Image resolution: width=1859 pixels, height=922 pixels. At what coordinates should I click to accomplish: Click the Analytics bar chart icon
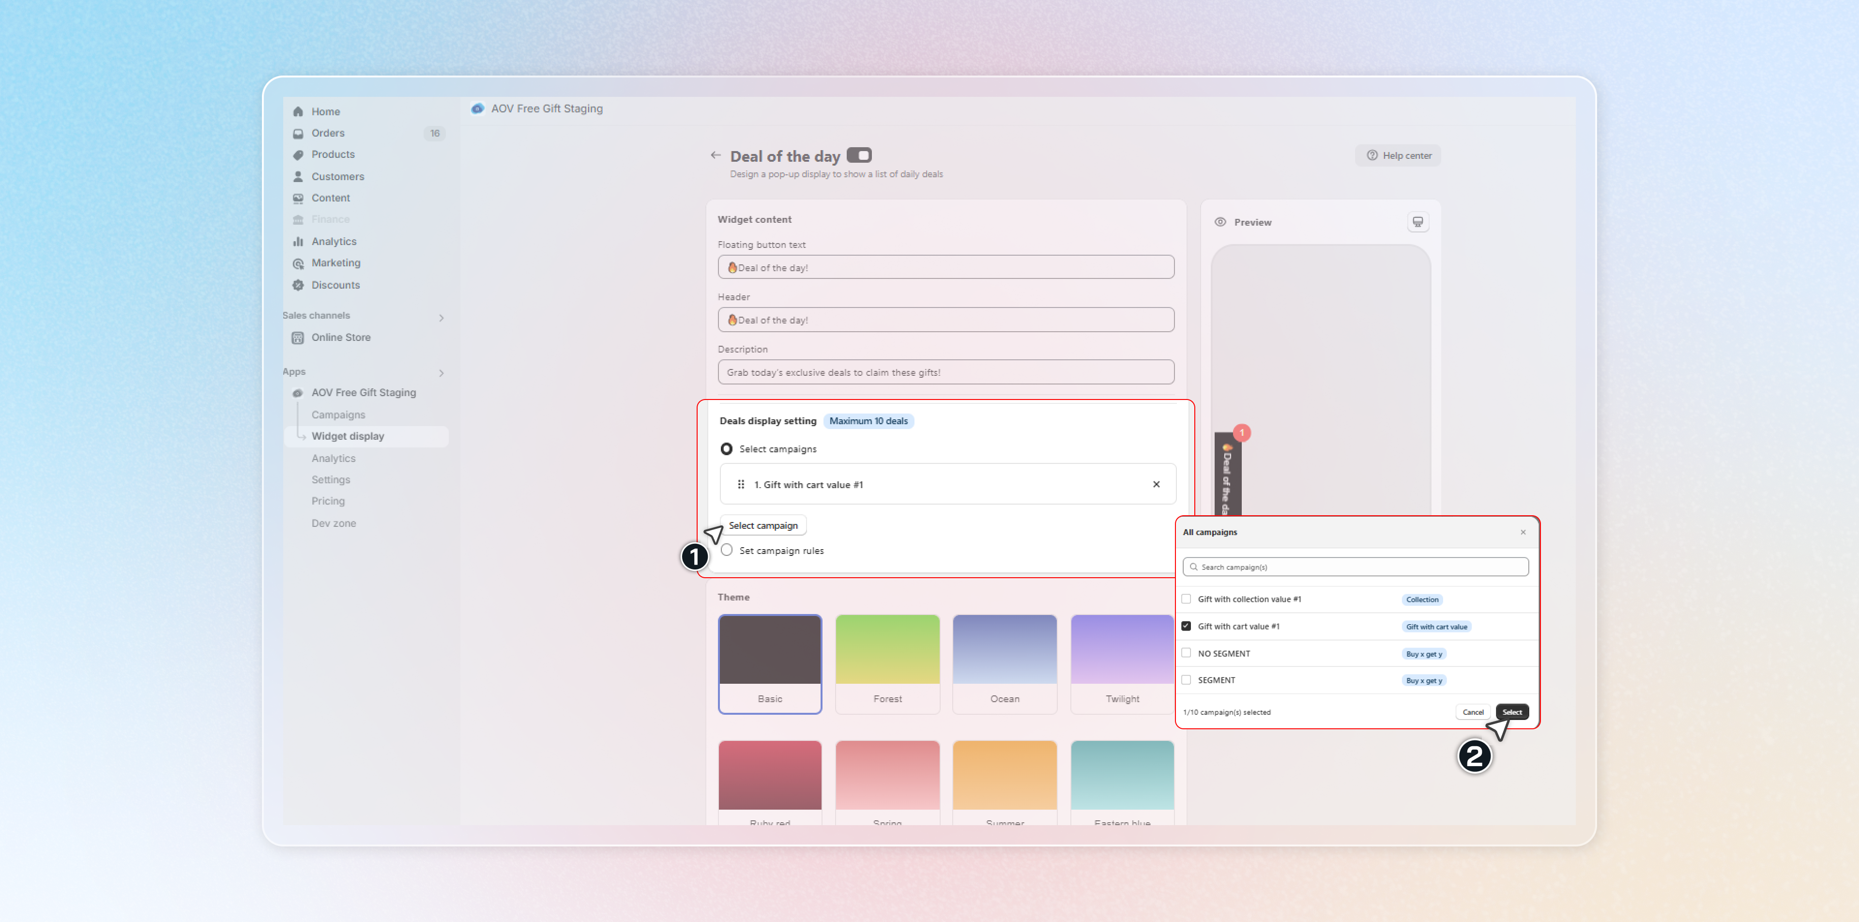coord(298,242)
